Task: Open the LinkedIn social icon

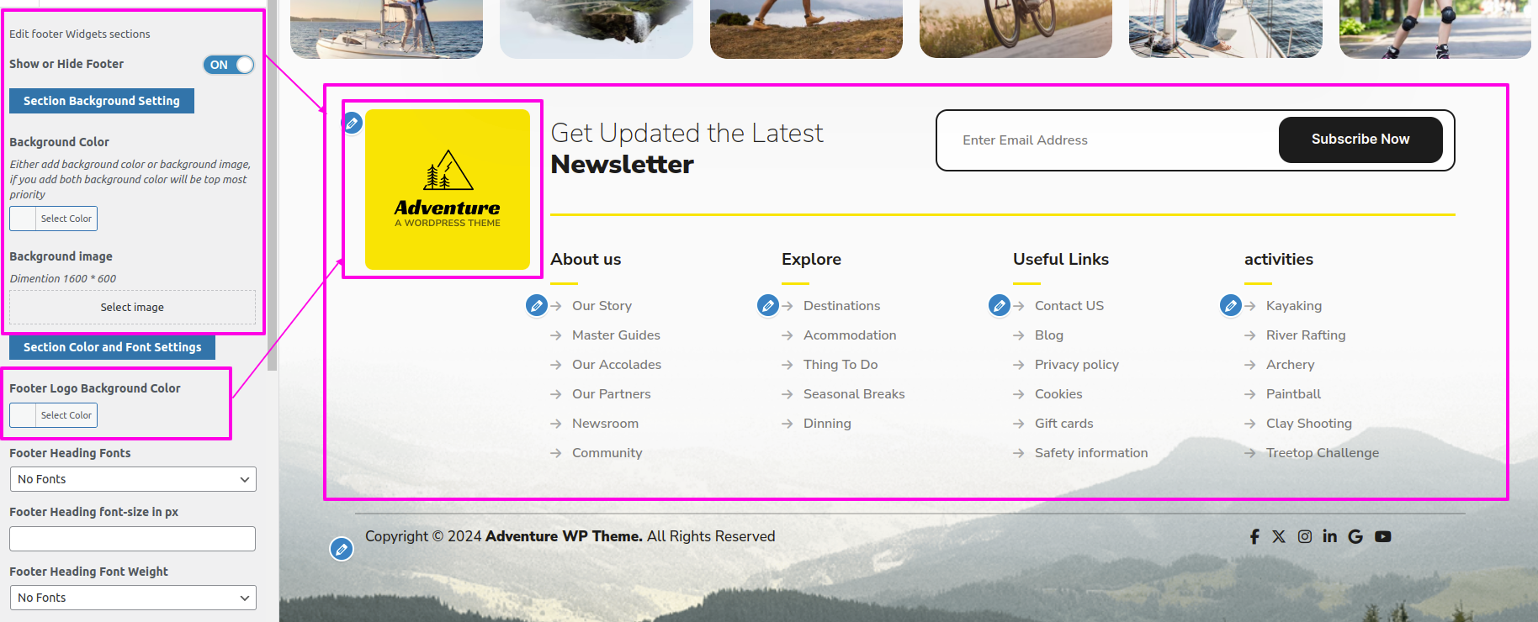Action: (1329, 535)
